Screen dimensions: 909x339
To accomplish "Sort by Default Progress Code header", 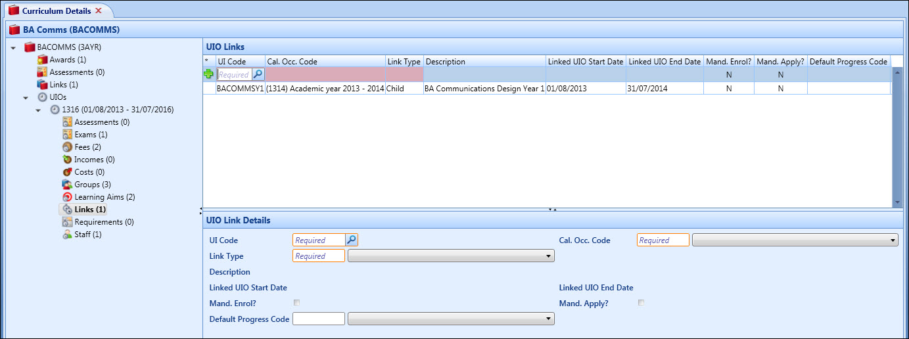I will (x=849, y=62).
